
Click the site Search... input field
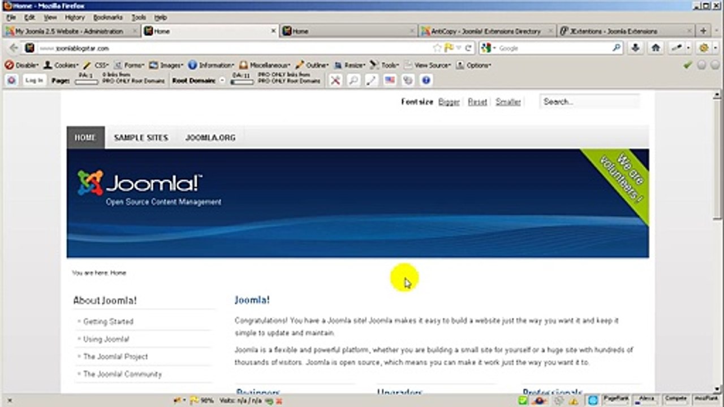(x=589, y=102)
